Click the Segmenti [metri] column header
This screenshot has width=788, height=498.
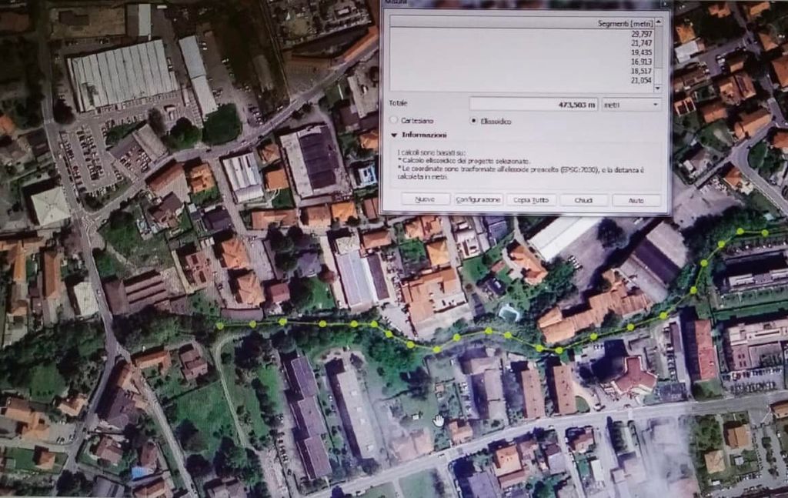(x=625, y=24)
